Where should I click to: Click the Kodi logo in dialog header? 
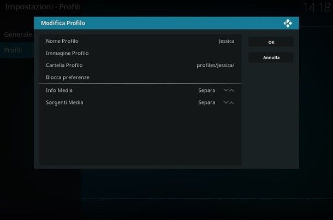(288, 23)
